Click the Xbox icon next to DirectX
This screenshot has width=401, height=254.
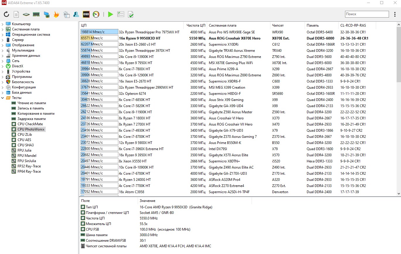8,66
